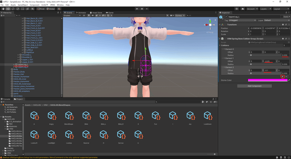The height and width of the screenshot is (159, 291).
Task: Open the Layout dropdown
Action: (x=281, y=9)
